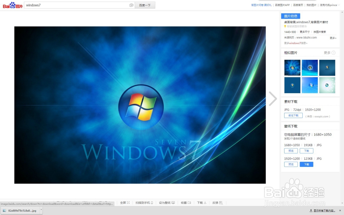This screenshot has height=215, width=344.
Task: Open first similar image thumbnail with starburst
Action: pyautogui.click(x=292, y=68)
